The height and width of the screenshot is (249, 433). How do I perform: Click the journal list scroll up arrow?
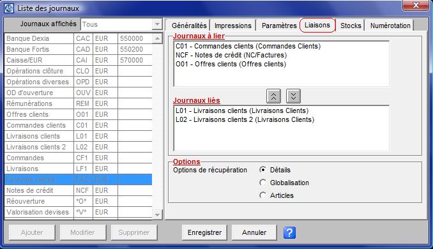(157, 38)
